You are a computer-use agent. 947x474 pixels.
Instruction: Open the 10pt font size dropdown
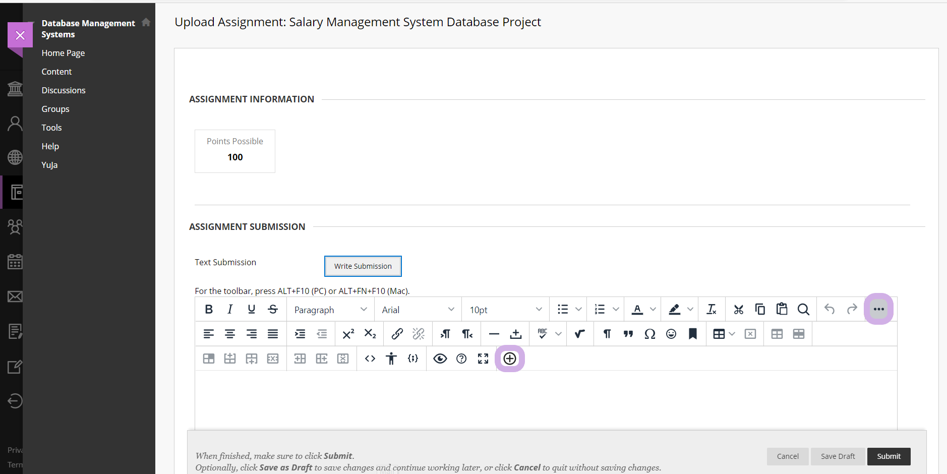(505, 310)
